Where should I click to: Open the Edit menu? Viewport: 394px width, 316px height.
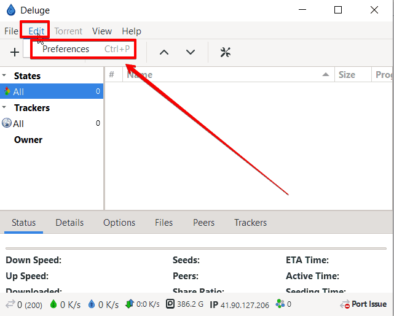(36, 31)
